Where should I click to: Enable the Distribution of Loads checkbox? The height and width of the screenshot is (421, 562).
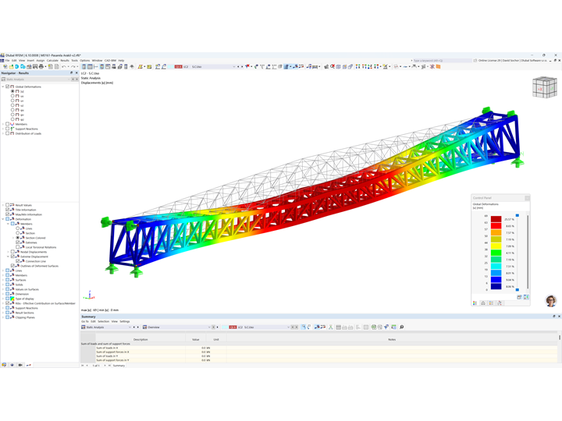point(7,133)
